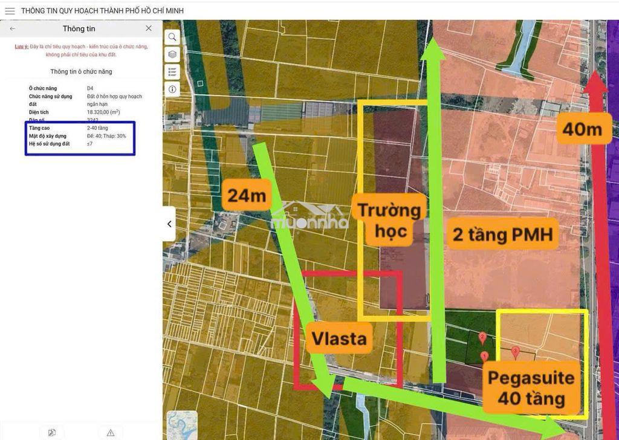This screenshot has height=440, width=619.
Task: Click the area value 18.320,00 (m2)
Action: [103, 112]
